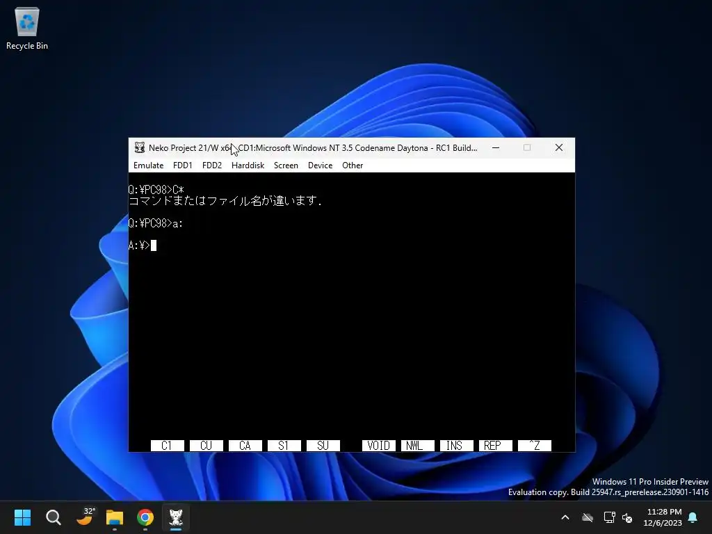The image size is (712, 534).
Task: Click the ^Z function key label
Action: pyautogui.click(x=535, y=446)
